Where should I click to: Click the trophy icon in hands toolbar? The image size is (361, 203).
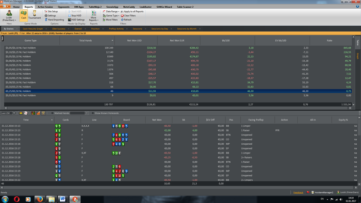point(43,113)
